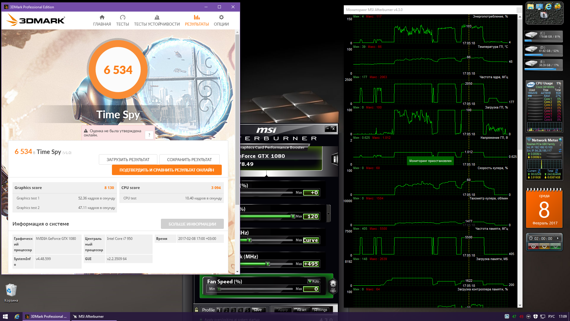Click the Fan Speed slider handle
Screen dimensions: 570x321
point(219,289)
